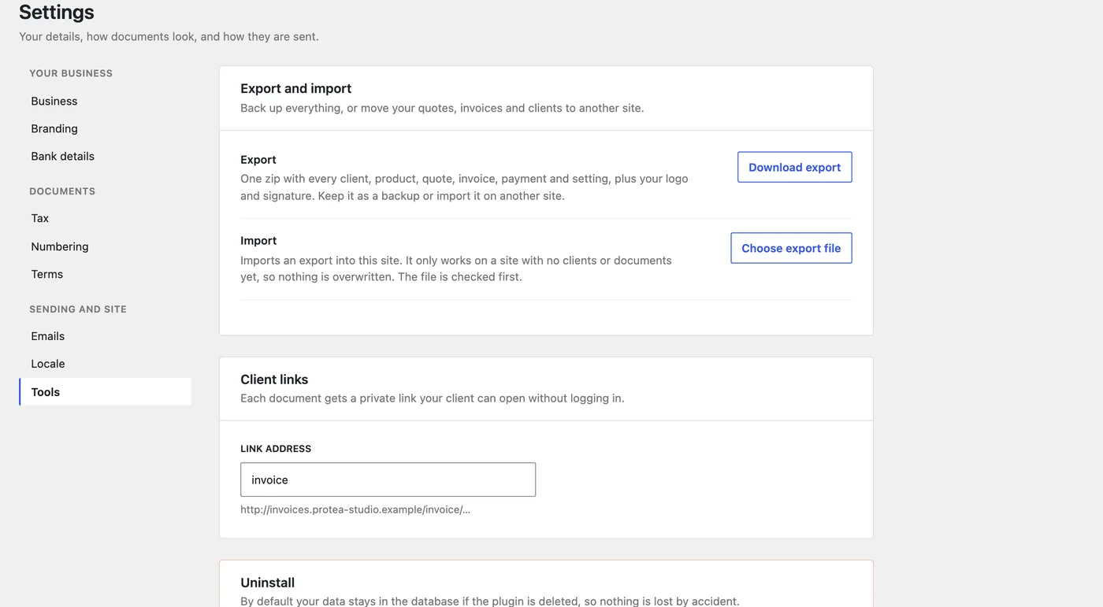Click the Import subsection label
Screen dimensions: 1103x607
(x=258, y=241)
